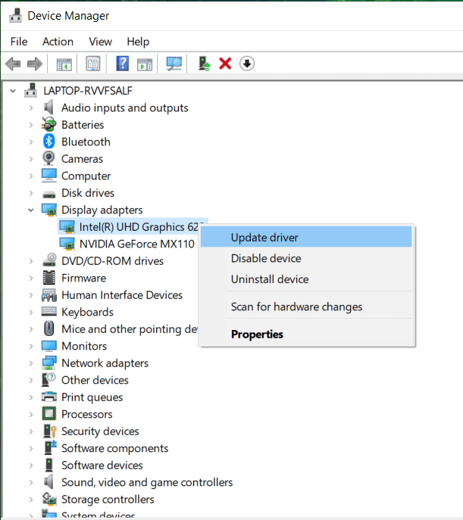Image resolution: width=463 pixels, height=520 pixels.
Task: Expand the Batteries chevron
Action: point(31,125)
